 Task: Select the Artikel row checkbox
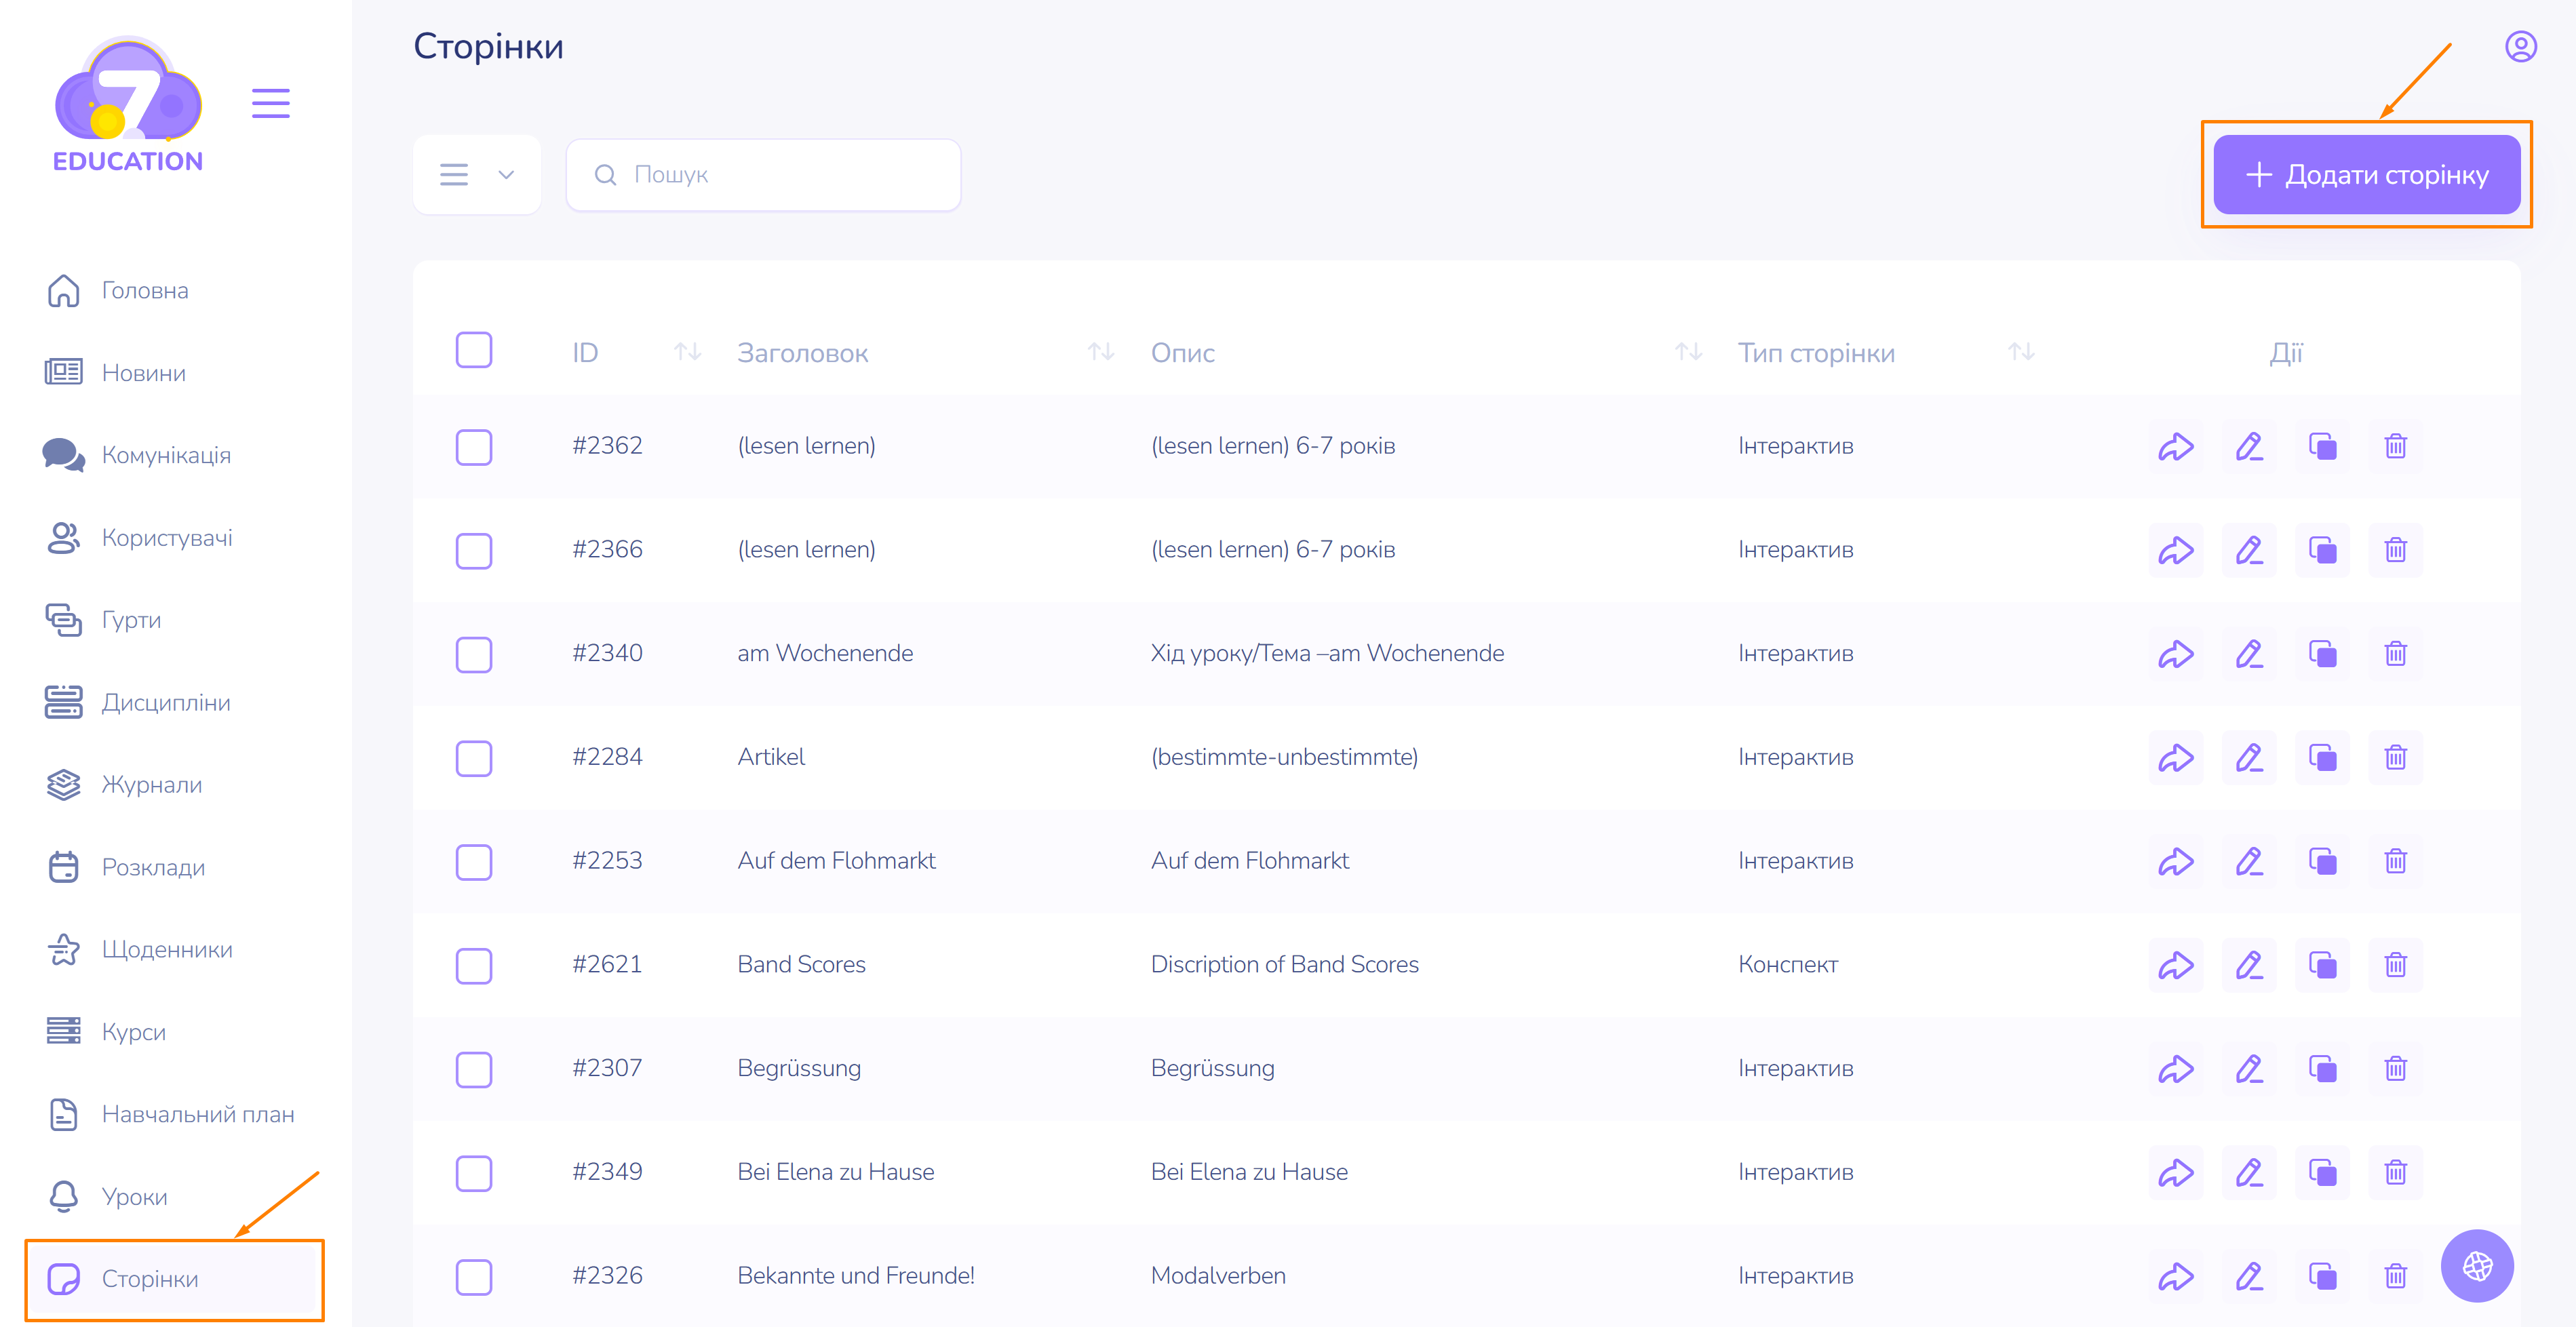tap(474, 759)
